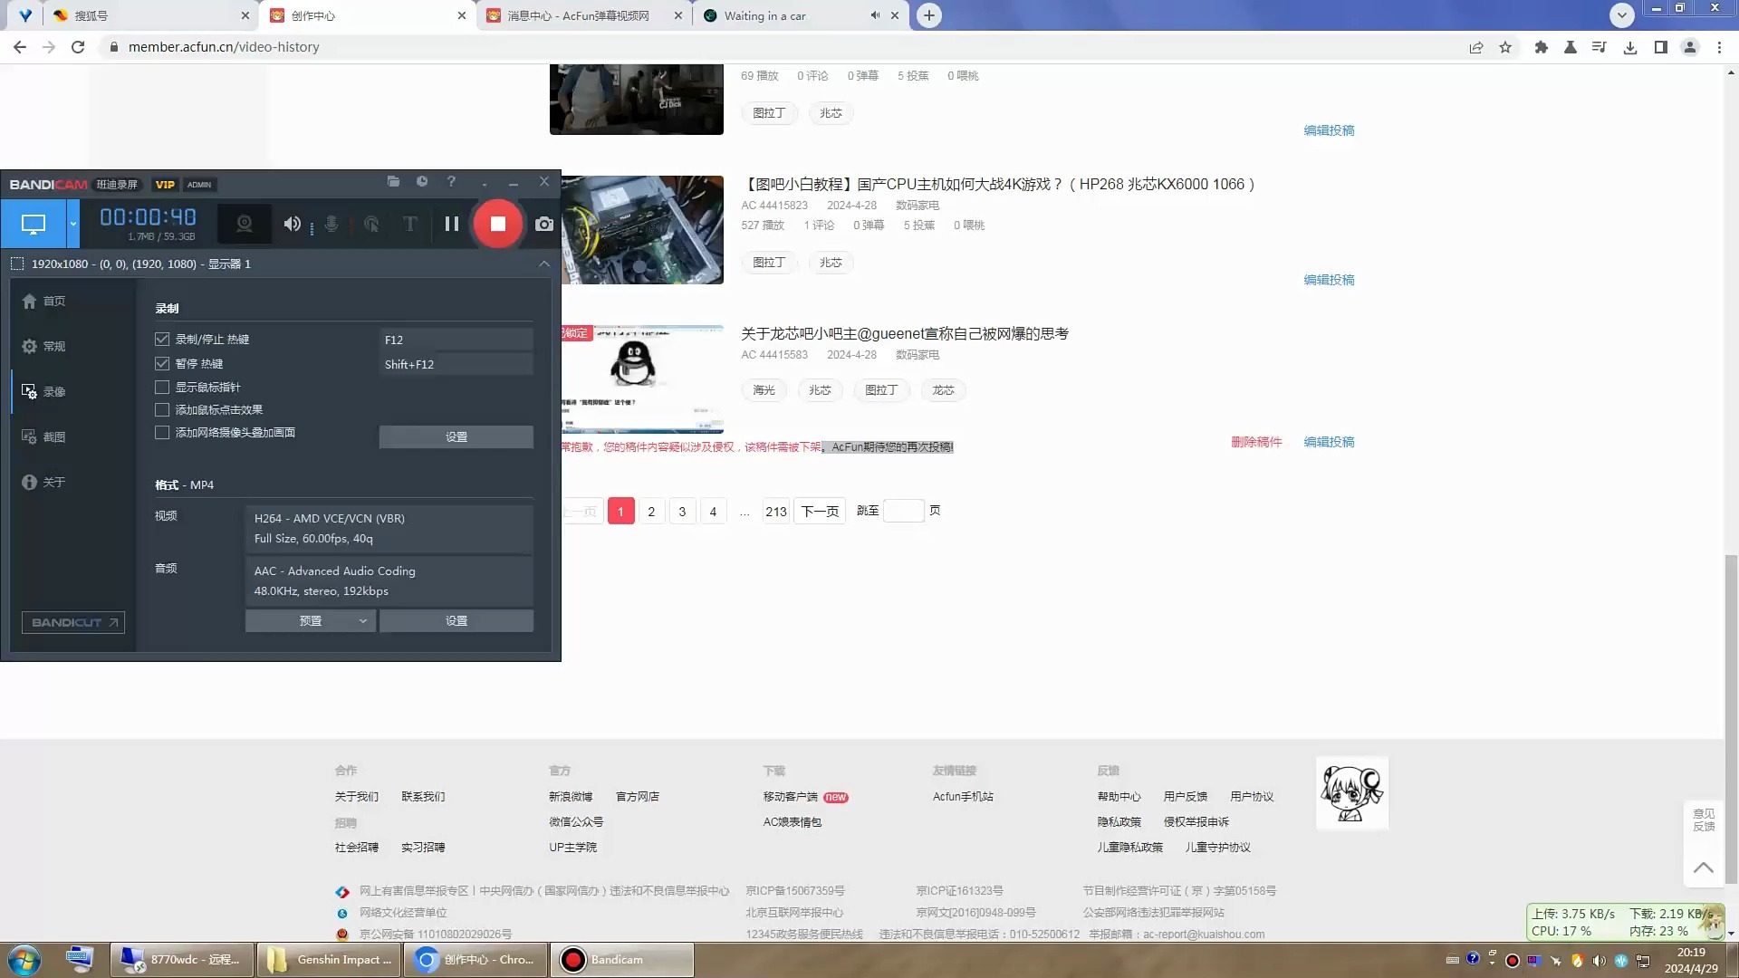Screen dimensions: 1739x978
Task: Go to page 2 of video list
Action: 651,511
